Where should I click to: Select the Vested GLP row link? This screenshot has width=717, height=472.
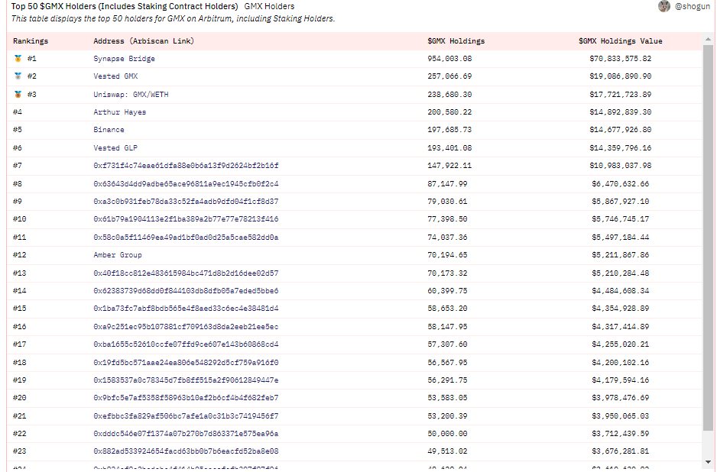(x=115, y=148)
